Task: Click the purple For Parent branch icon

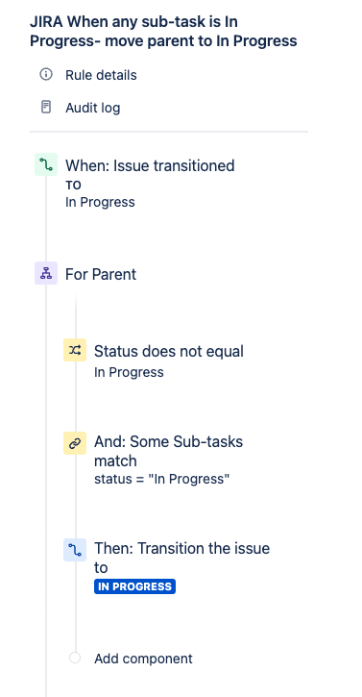Action: point(46,273)
